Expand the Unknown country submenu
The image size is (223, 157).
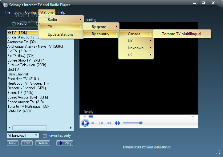pos(136,48)
